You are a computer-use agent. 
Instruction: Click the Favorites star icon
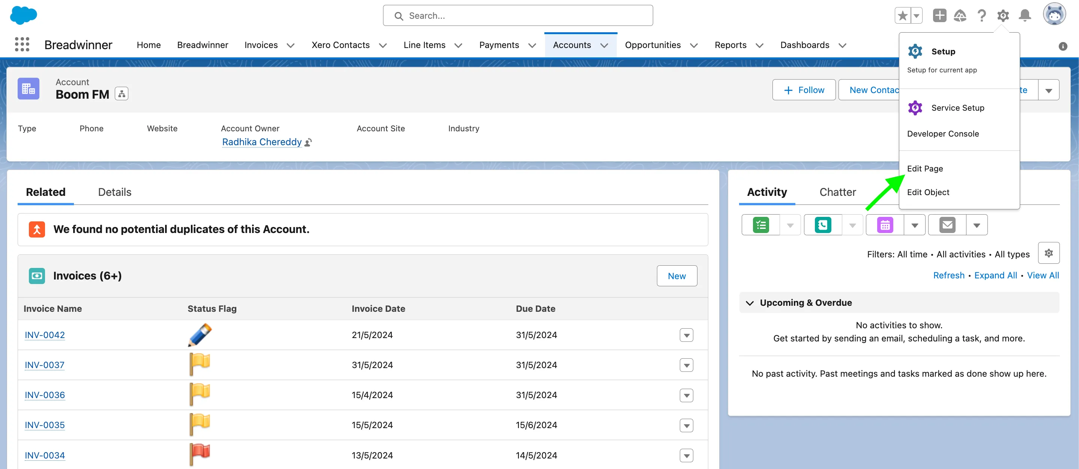tap(903, 16)
